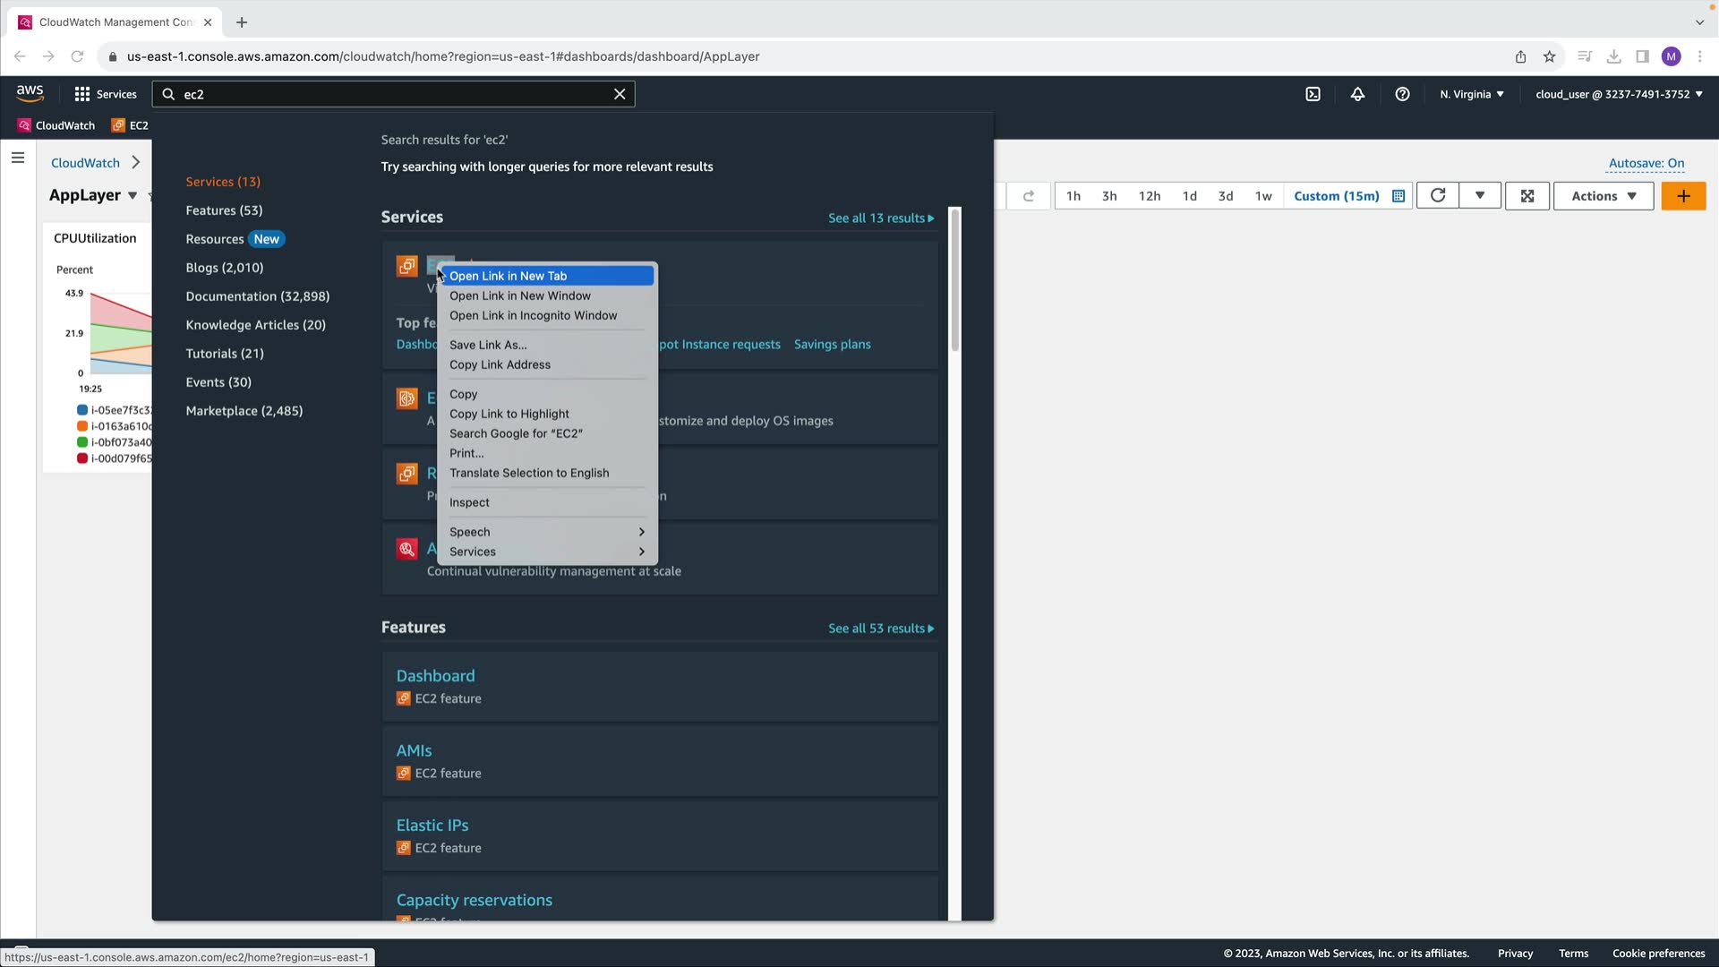
Task: Click the orange plus add widget button
Action: pos(1683,196)
